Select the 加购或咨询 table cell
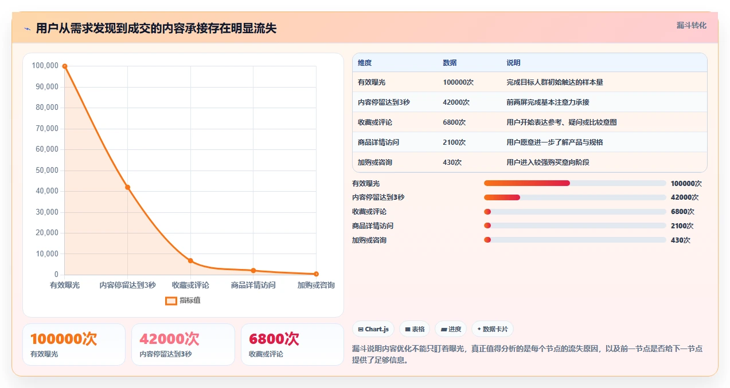The width and height of the screenshot is (730, 388). [x=375, y=163]
